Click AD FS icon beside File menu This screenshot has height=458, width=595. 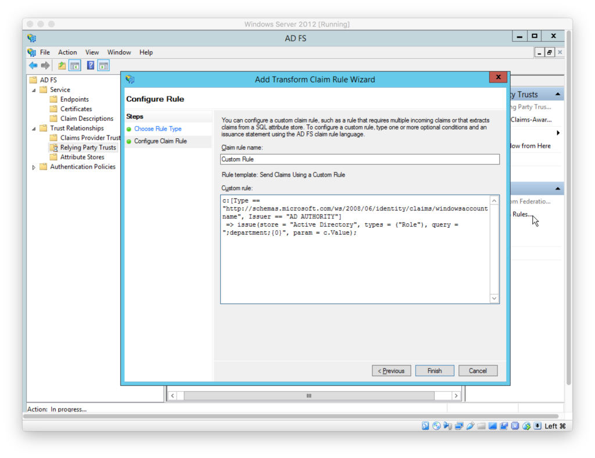(x=32, y=52)
